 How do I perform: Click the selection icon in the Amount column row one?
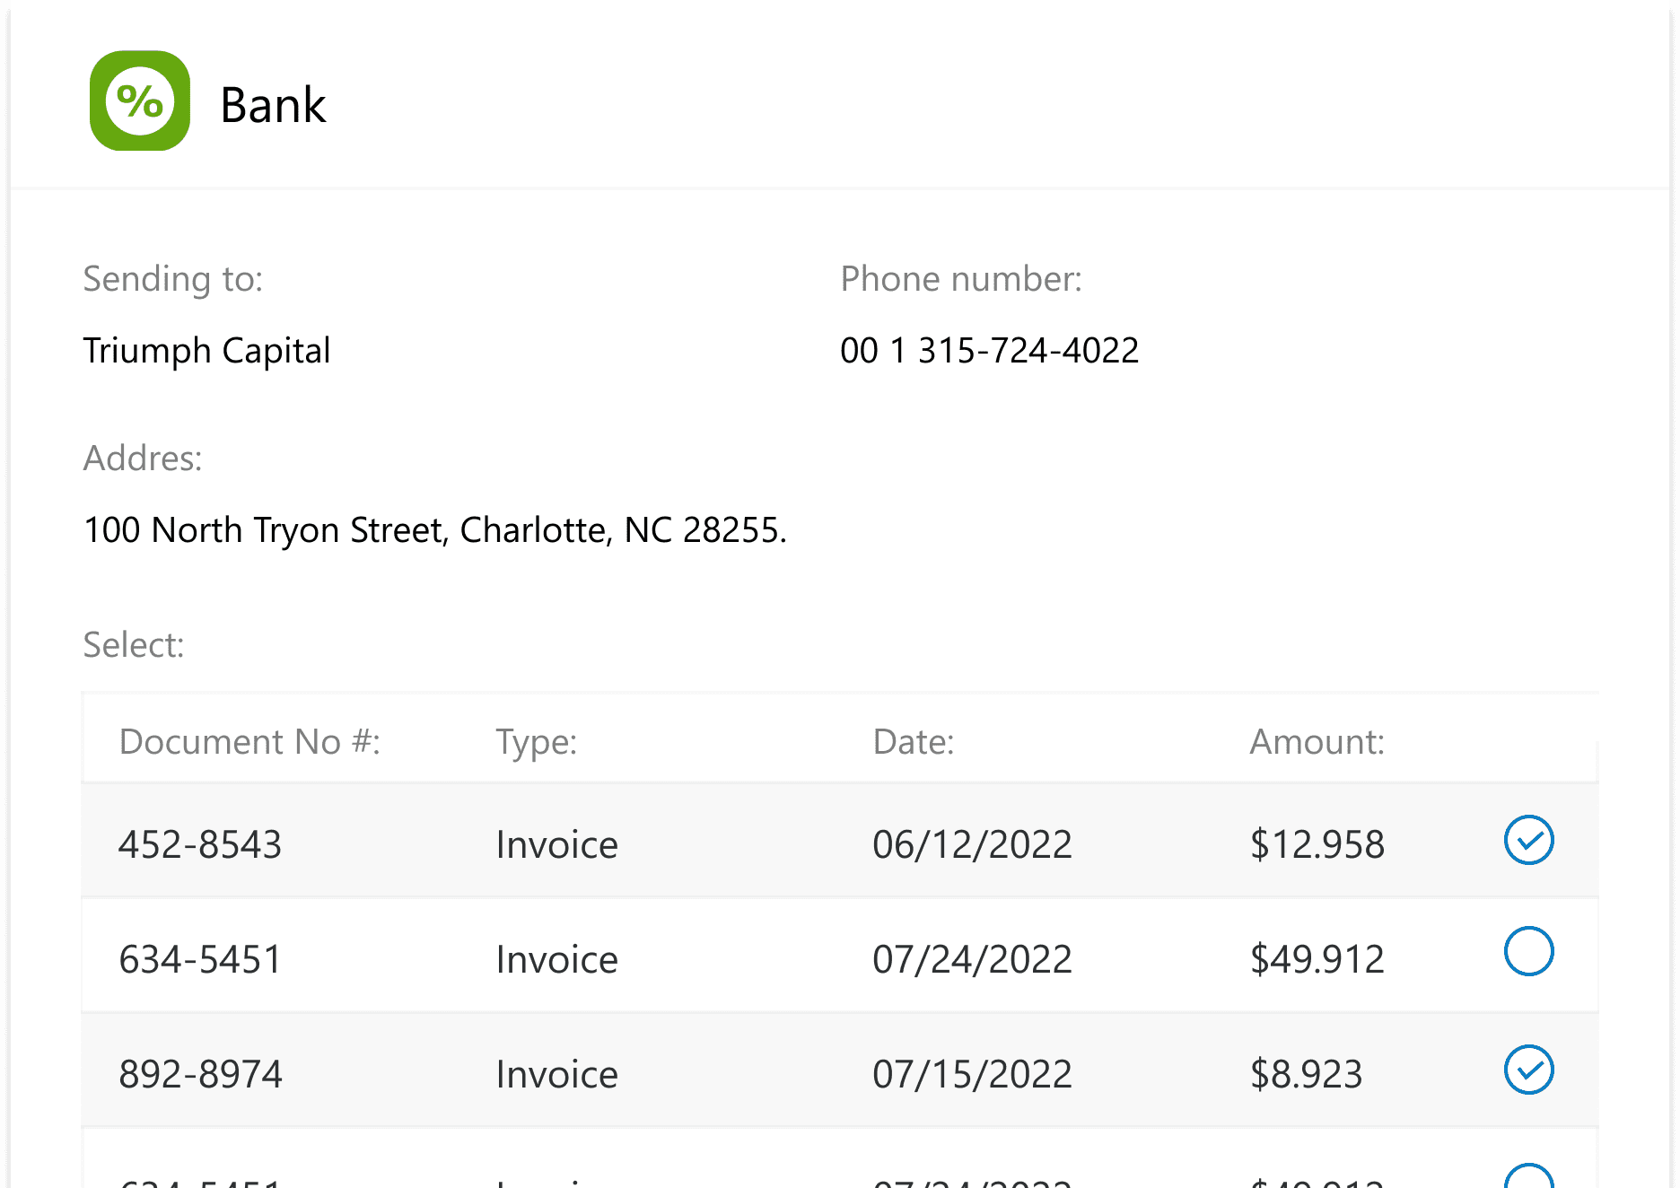[x=1528, y=840]
